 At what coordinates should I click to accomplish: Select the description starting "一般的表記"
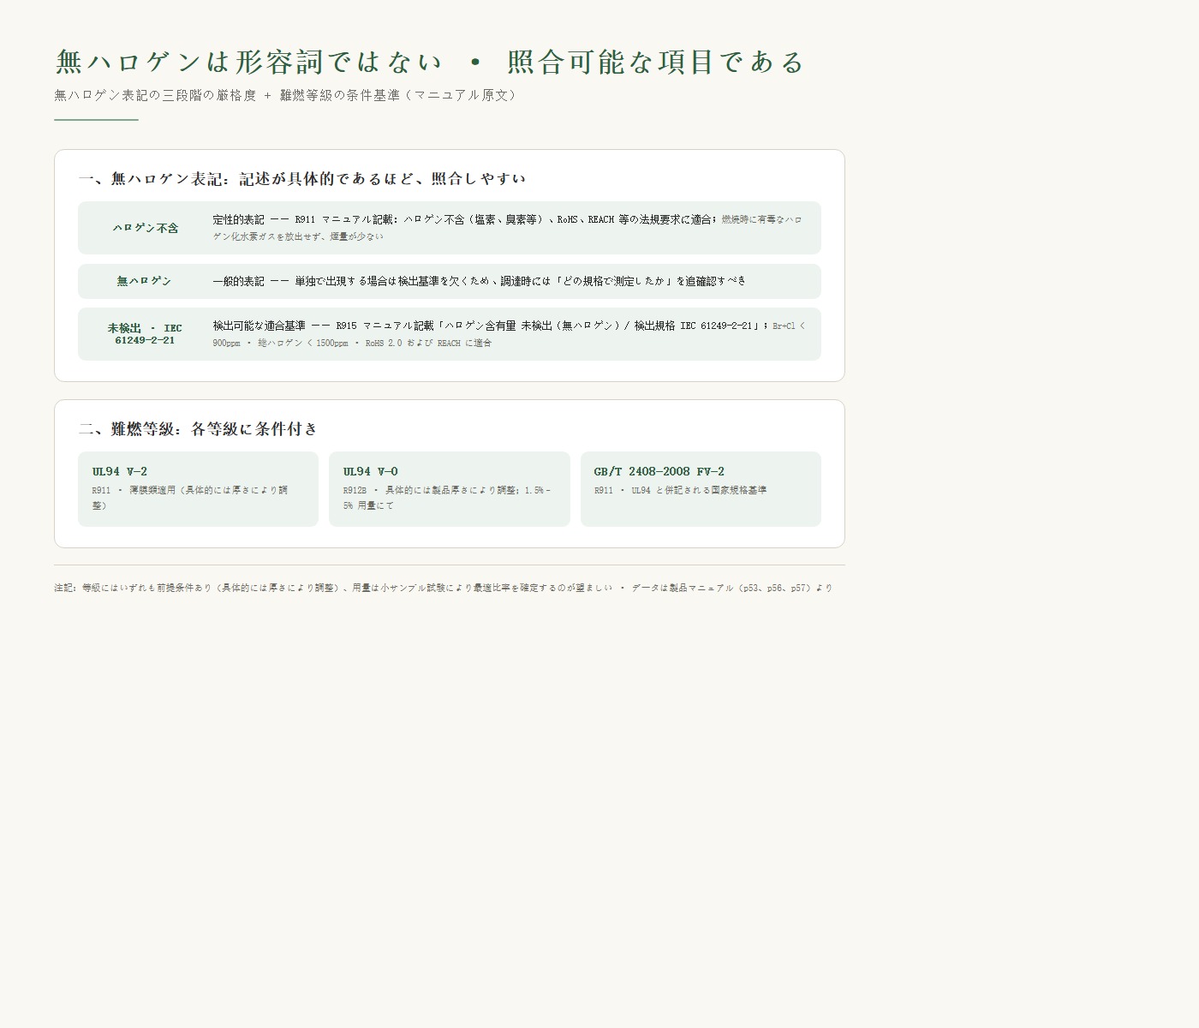[x=480, y=281]
